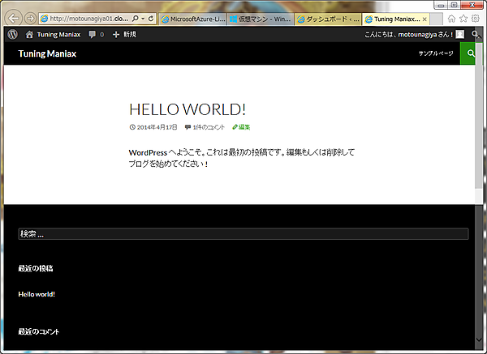Open the 新規 (New) menu in admin bar
The width and height of the screenshot is (487, 354).
[125, 35]
